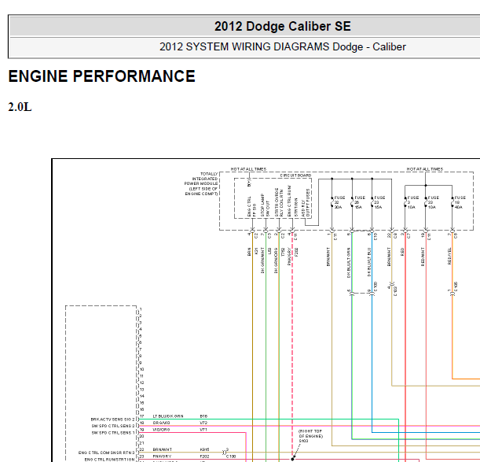Click the 'K915' circuit code
The image size is (480, 462).
[x=204, y=449]
